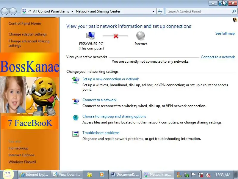Expand the address bar history dropdown
Screen dimensions: 238x179
coord(153,12)
